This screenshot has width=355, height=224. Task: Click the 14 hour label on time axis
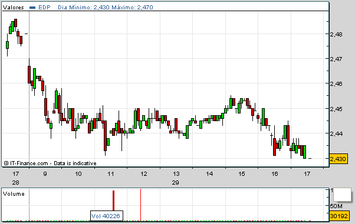(209, 173)
